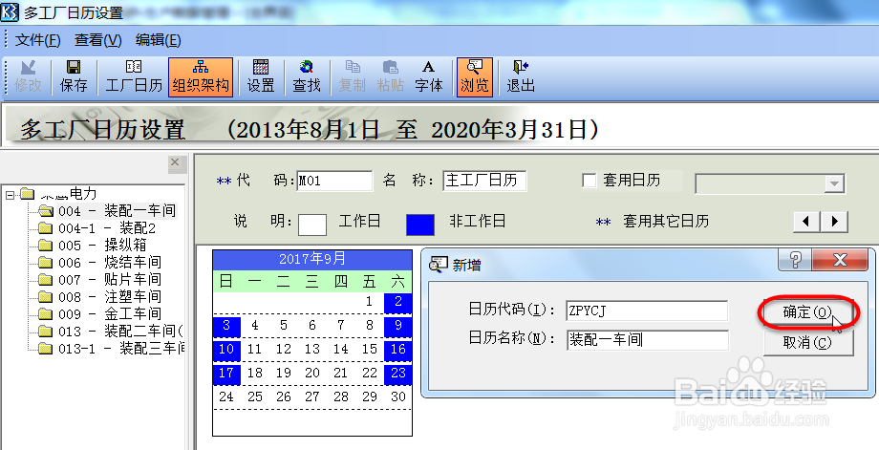Screen dimensions: 879x450
Task: Close the organization tree panel with X
Action: pos(175,162)
